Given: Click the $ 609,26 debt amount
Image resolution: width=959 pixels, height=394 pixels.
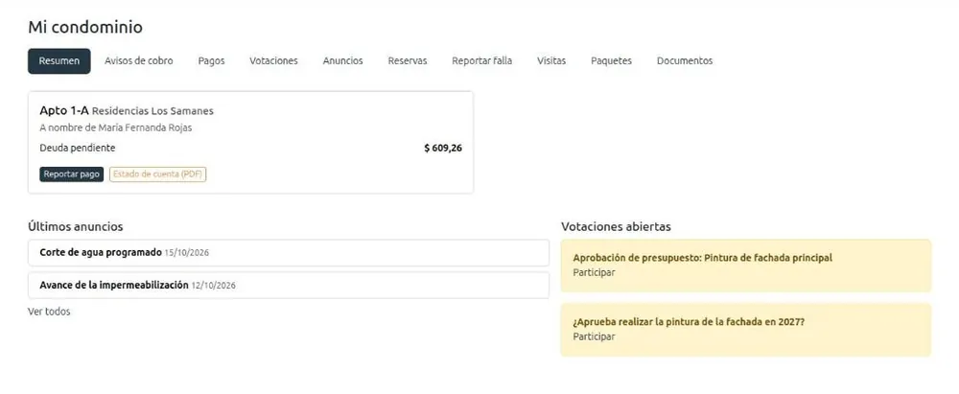Looking at the screenshot, I should 443,148.
